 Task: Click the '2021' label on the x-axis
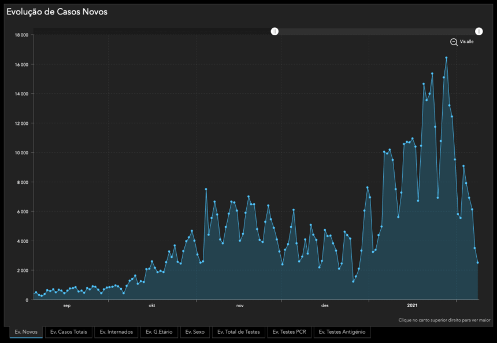coord(412,305)
